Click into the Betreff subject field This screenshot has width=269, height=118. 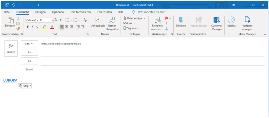click(153, 69)
